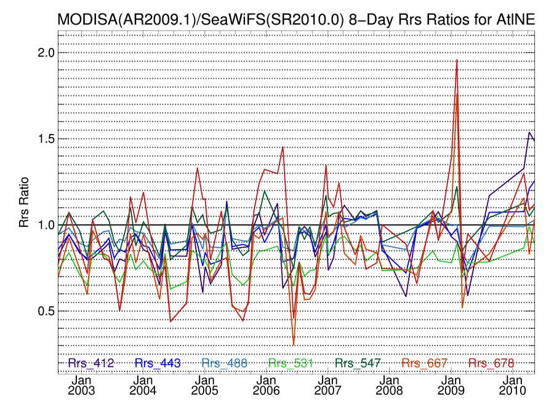This screenshot has height=415, width=554.
Task: Click the purple Rrs_412 peak in 2010
Action: [529, 133]
